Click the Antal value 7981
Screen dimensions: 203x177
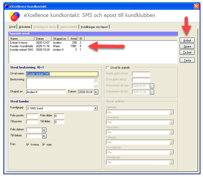click(74, 46)
